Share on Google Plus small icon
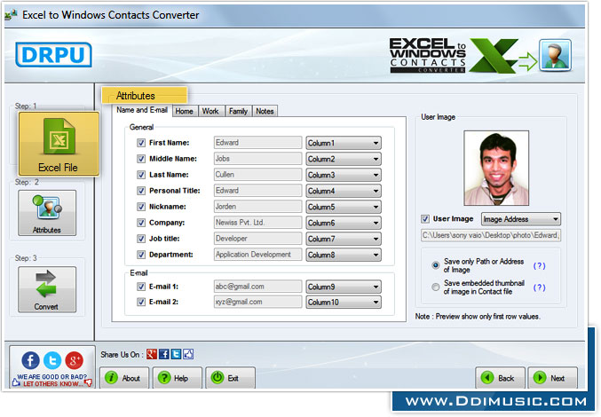The height and width of the screenshot is (417, 601). click(x=152, y=354)
